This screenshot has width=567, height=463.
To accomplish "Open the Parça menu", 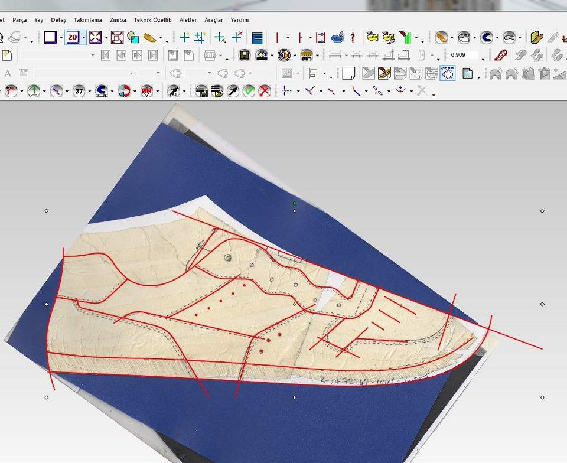I will coord(19,20).
